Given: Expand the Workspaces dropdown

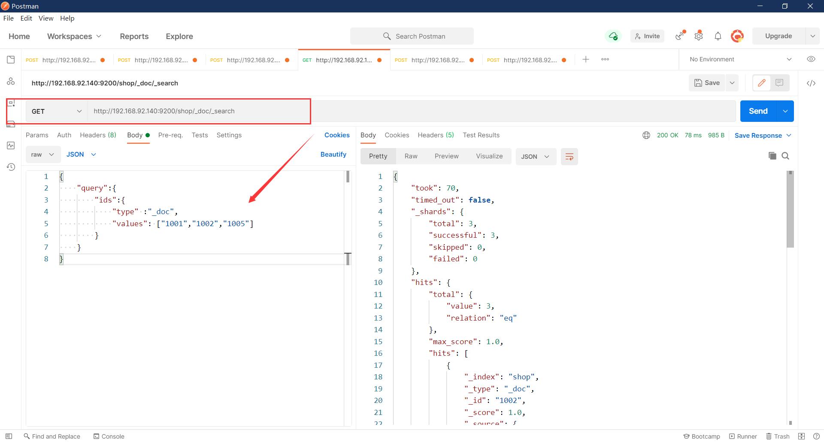Looking at the screenshot, I should pyautogui.click(x=74, y=36).
